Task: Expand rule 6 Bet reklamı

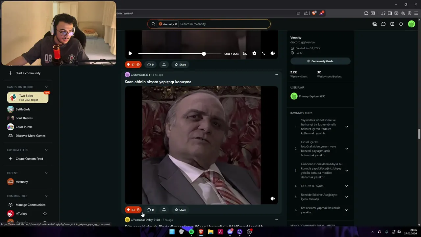Action: (346, 210)
